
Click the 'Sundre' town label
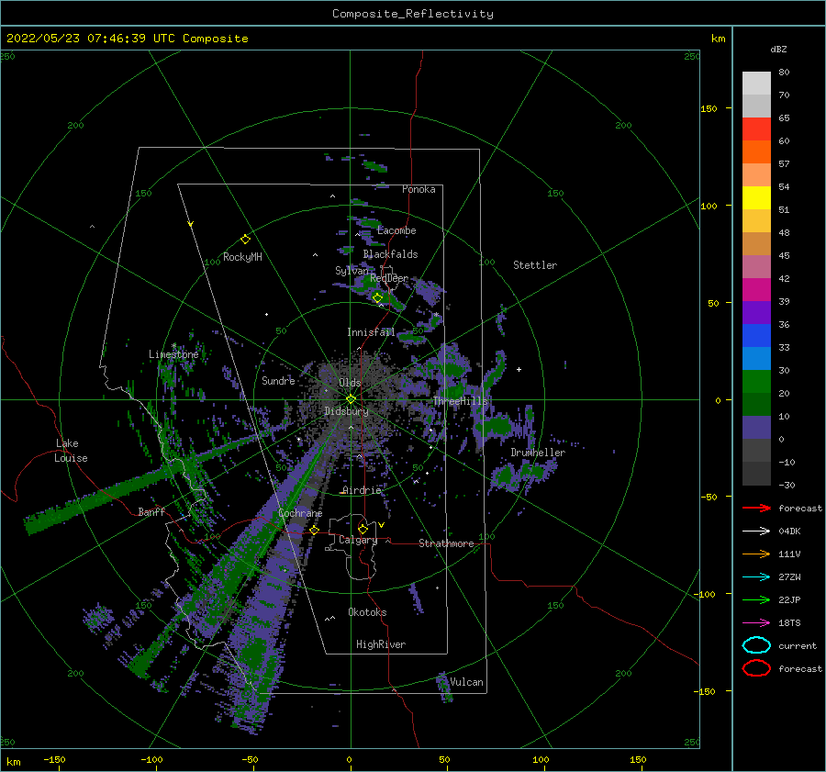pyautogui.click(x=278, y=380)
